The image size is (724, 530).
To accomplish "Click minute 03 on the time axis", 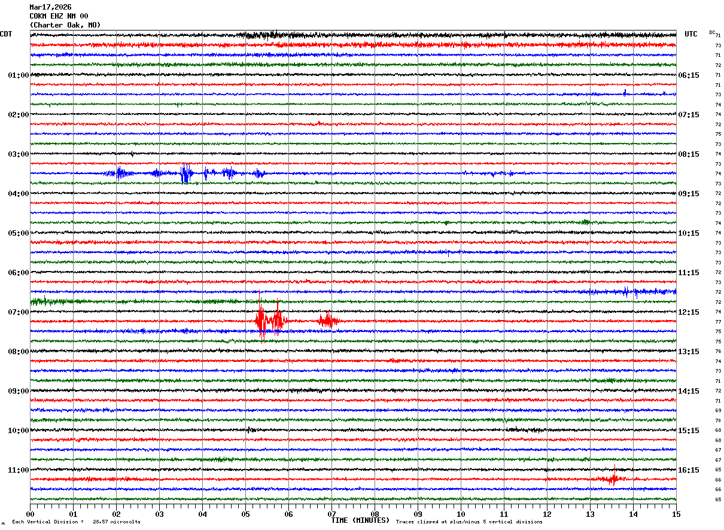I will click(159, 514).
